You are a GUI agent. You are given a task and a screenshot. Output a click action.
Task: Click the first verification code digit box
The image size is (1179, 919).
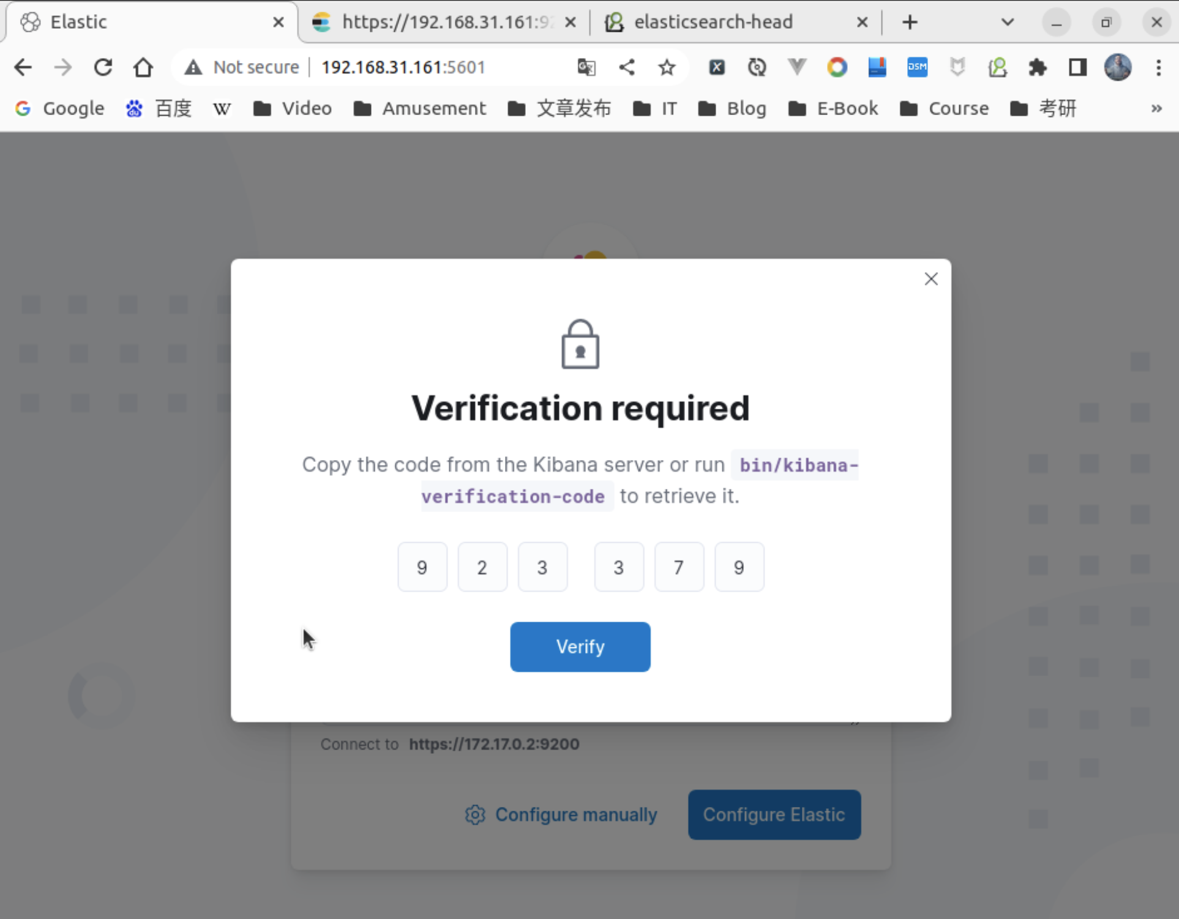click(422, 567)
